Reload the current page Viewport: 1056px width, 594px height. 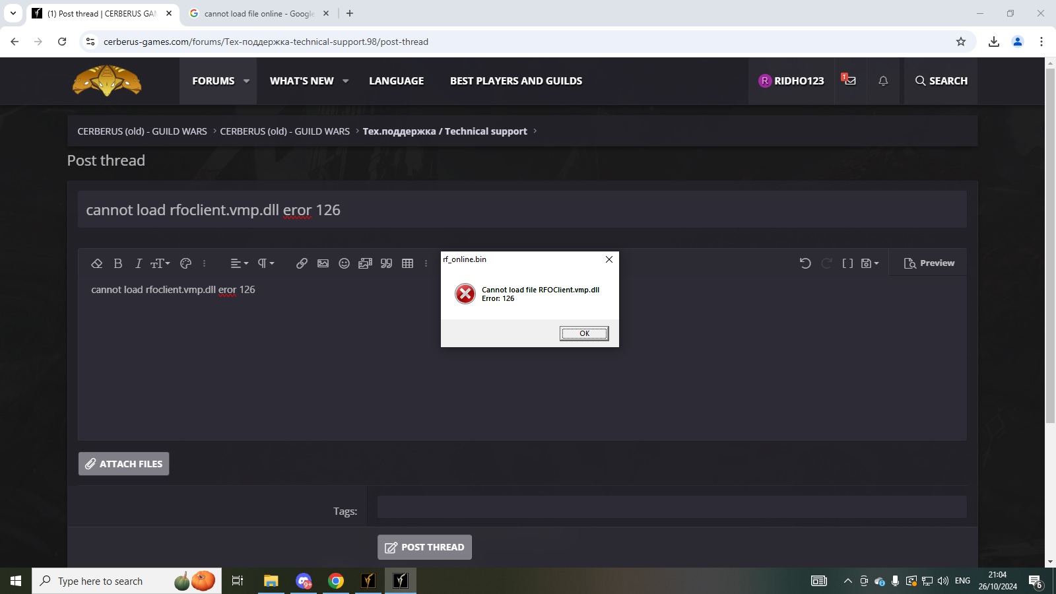click(62, 42)
